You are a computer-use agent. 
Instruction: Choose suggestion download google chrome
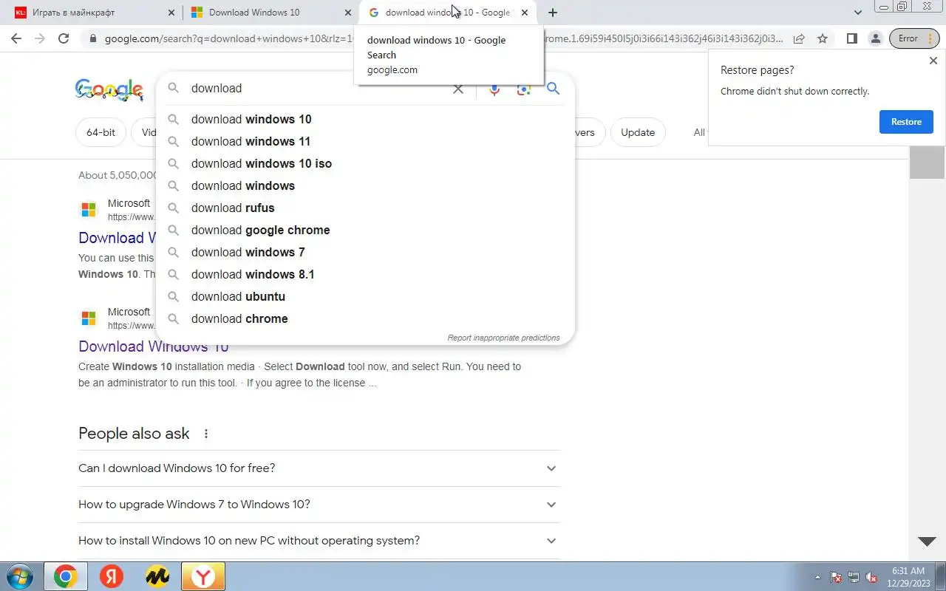(x=365, y=230)
